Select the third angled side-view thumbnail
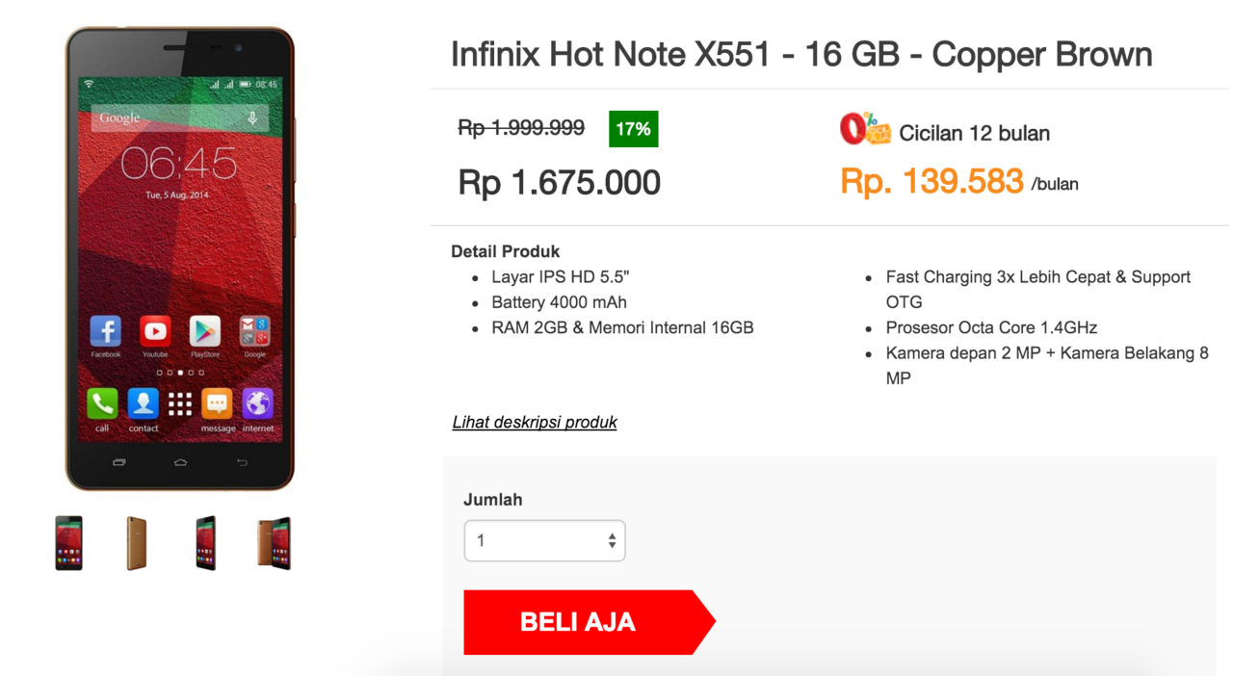The width and height of the screenshot is (1233, 676). [205, 543]
